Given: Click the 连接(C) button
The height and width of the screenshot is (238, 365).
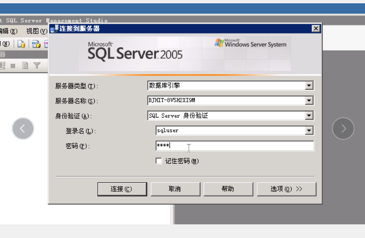Looking at the screenshot, I should [122, 189].
